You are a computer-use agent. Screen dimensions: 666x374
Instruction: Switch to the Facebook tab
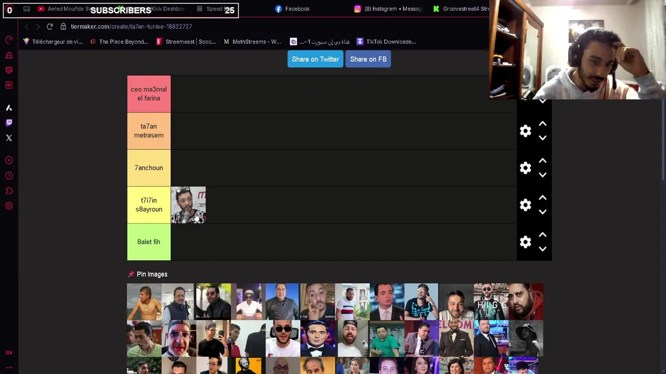[x=292, y=9]
